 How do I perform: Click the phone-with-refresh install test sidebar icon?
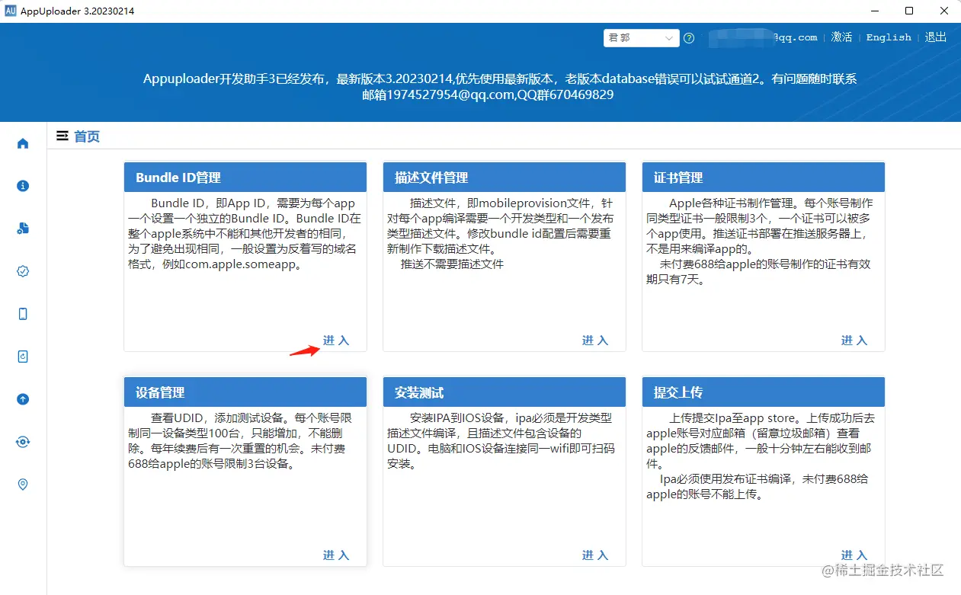click(x=23, y=357)
